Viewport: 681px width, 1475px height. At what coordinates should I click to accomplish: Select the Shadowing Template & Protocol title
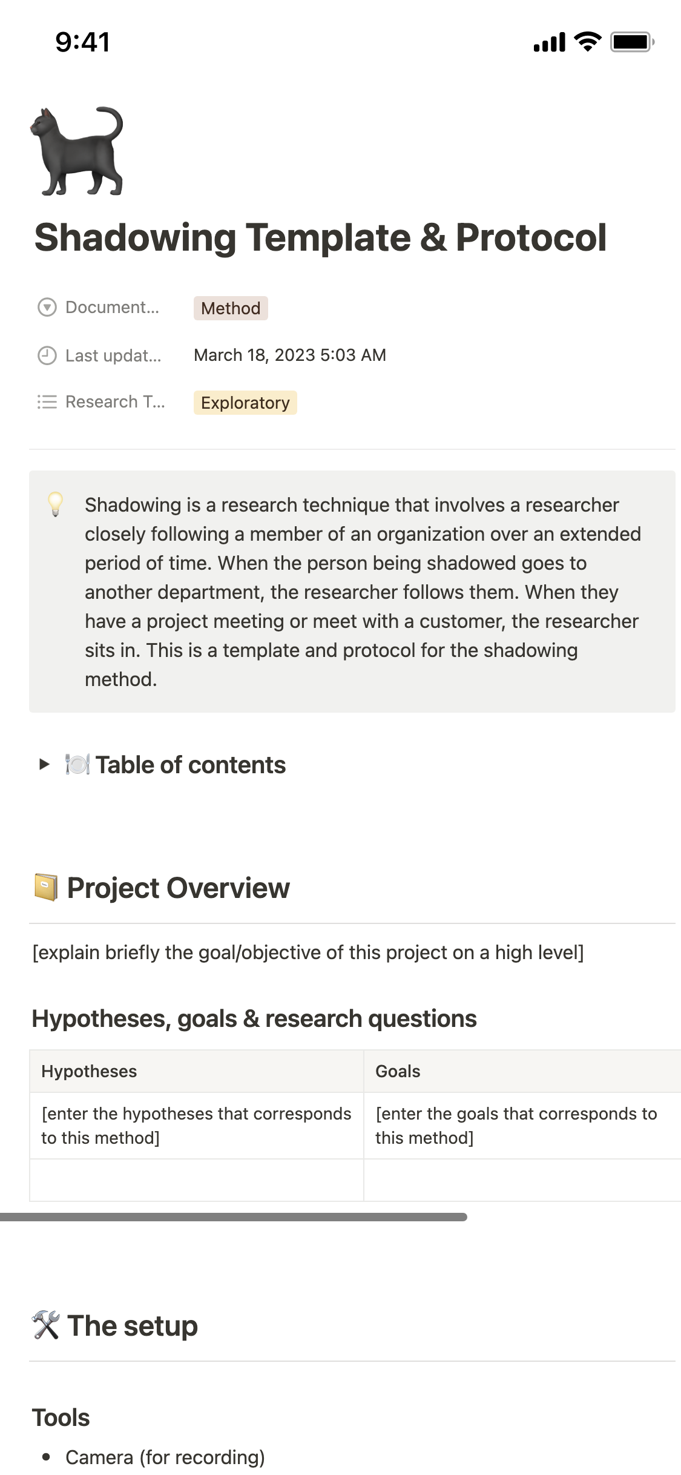click(320, 237)
